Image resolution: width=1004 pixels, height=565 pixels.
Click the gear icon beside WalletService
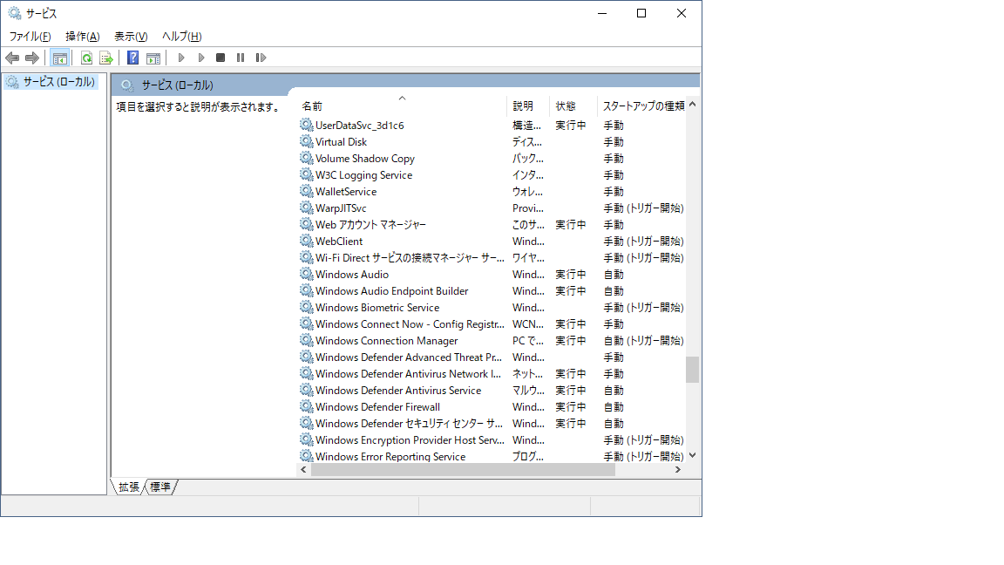click(x=307, y=192)
